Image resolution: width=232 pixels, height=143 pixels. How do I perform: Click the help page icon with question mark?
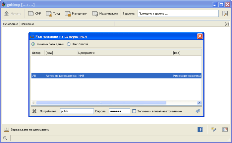(225, 129)
